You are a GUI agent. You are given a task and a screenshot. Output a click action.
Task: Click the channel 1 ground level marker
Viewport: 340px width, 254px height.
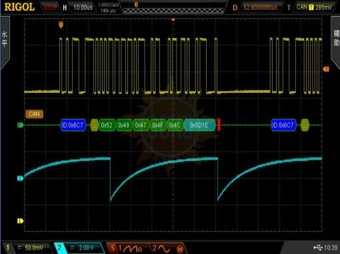pos(20,221)
